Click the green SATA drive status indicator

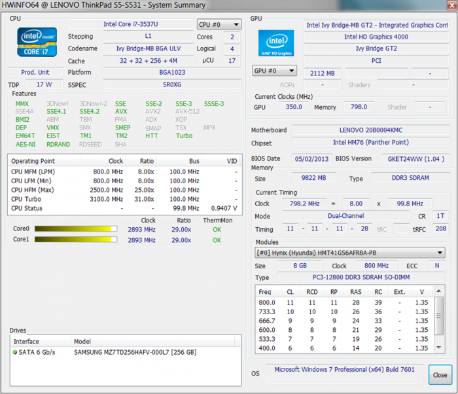point(15,352)
